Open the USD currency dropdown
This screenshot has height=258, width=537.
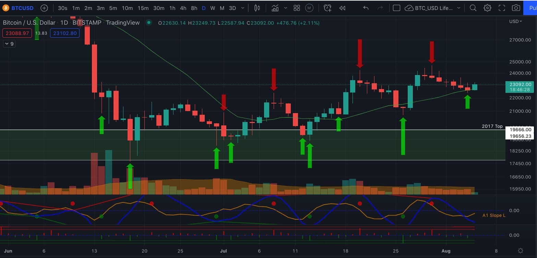point(516,21)
